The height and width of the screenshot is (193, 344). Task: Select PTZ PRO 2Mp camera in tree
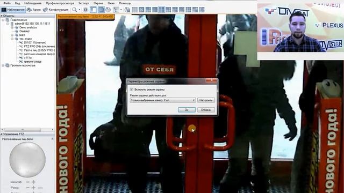coord(39,47)
